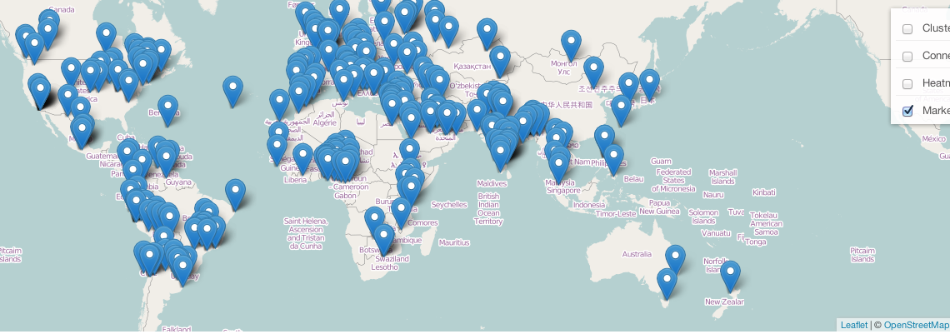Viewport: 950px width, 334px height.
Task: Open the Leaflet attribution link
Action: point(853,325)
